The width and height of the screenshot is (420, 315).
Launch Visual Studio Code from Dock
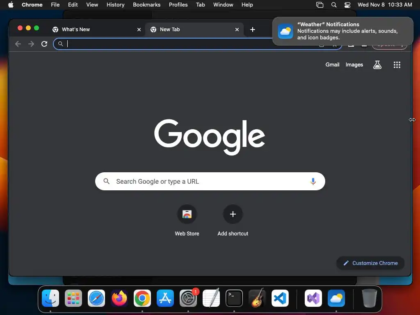point(280,298)
